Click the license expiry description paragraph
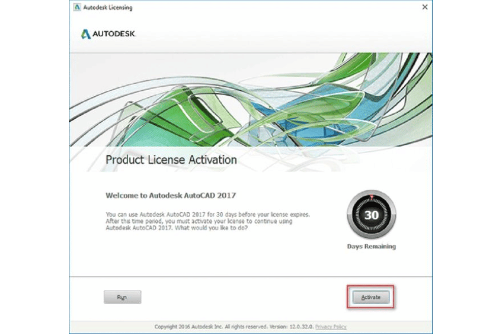 [206, 221]
